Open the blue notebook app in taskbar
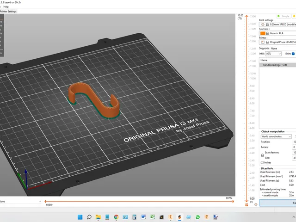The height and width of the screenshot is (222, 296). (x=107, y=217)
